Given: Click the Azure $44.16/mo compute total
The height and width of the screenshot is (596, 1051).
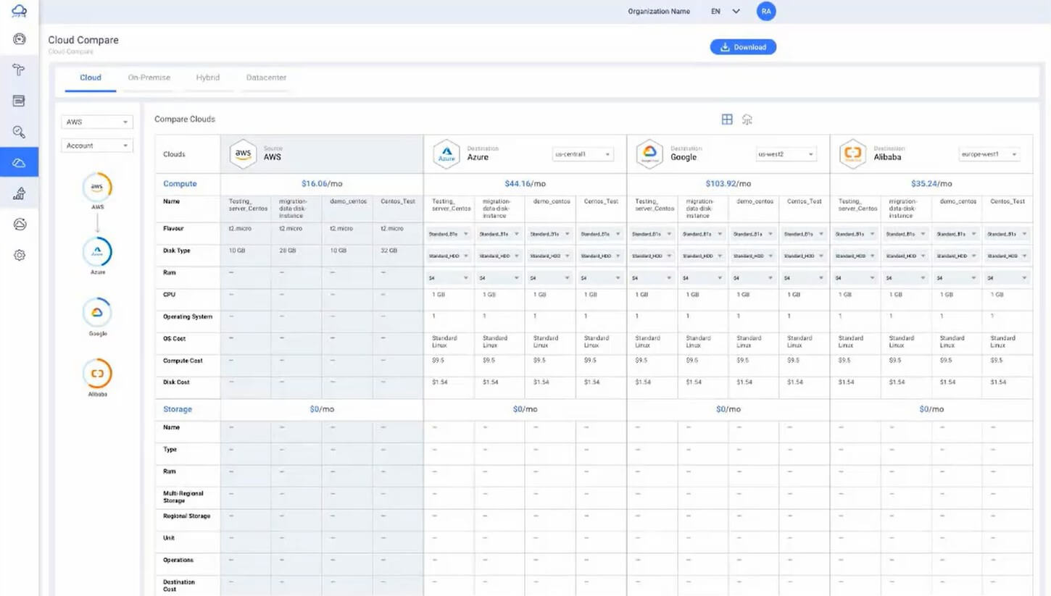Looking at the screenshot, I should click(525, 184).
